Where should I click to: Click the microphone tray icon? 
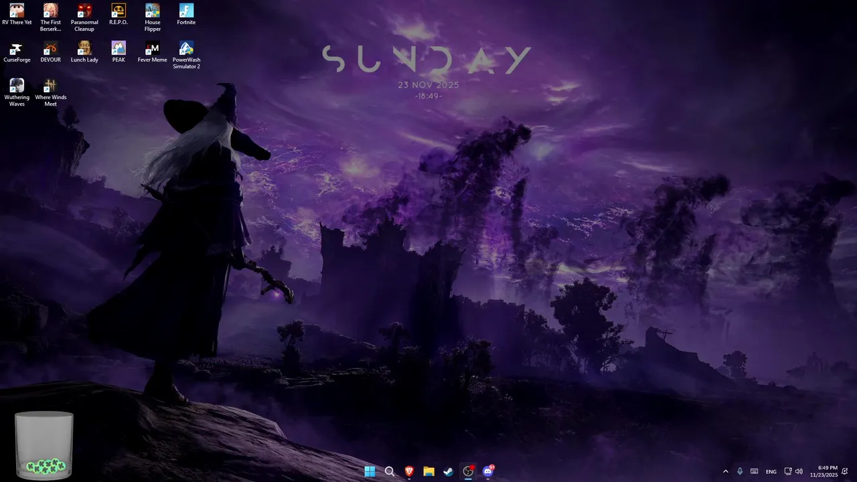(x=740, y=471)
